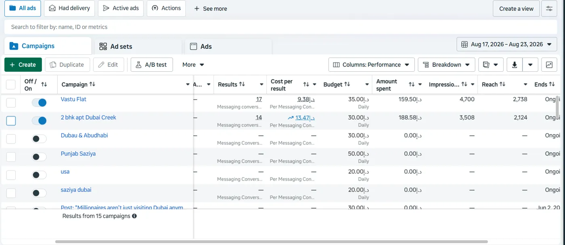This screenshot has width=565, height=245.
Task: Switch to the Ads tab
Action: pos(228,46)
